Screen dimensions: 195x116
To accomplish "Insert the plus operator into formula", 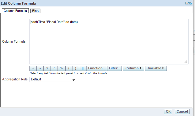I will point(33,68).
